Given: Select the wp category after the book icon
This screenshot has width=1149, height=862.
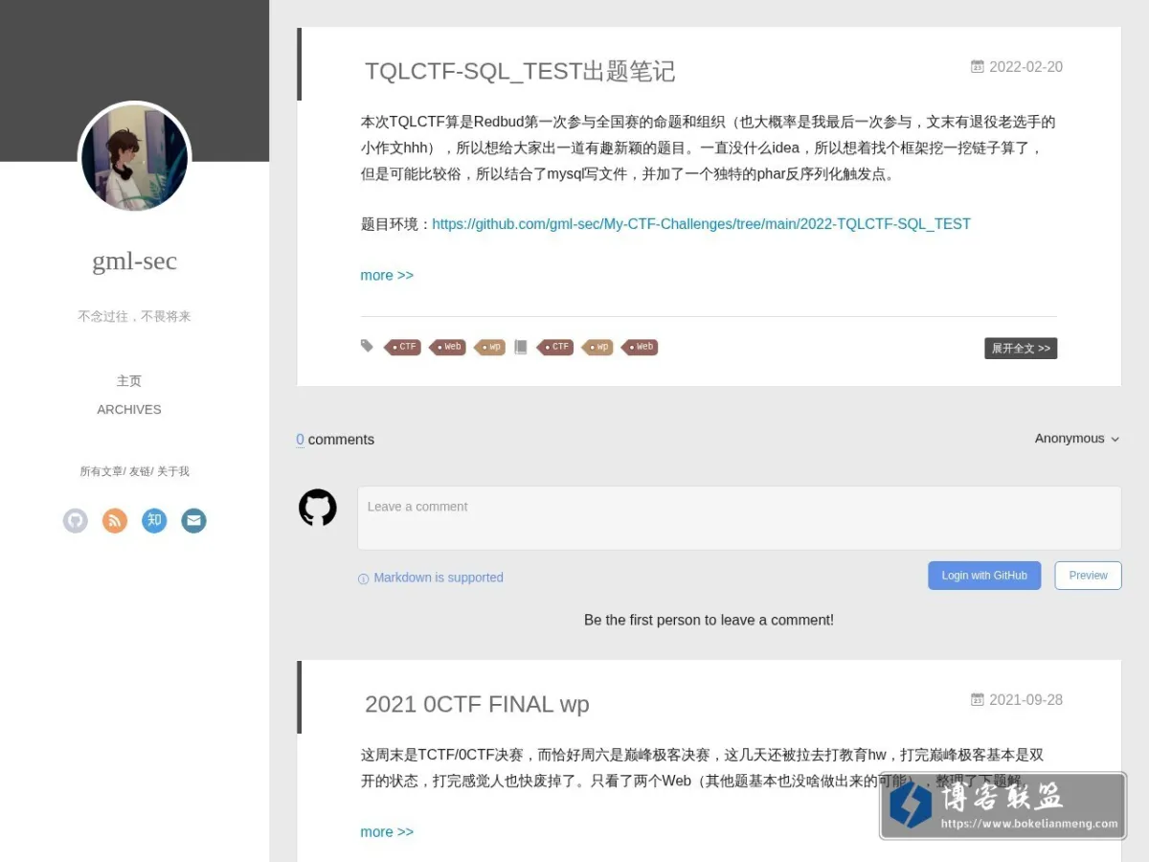Looking at the screenshot, I should [597, 347].
